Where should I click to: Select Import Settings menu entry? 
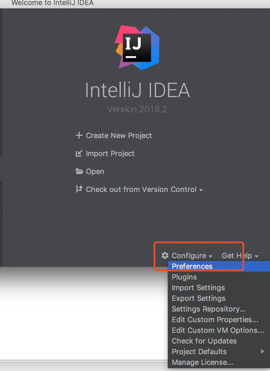[x=198, y=288]
